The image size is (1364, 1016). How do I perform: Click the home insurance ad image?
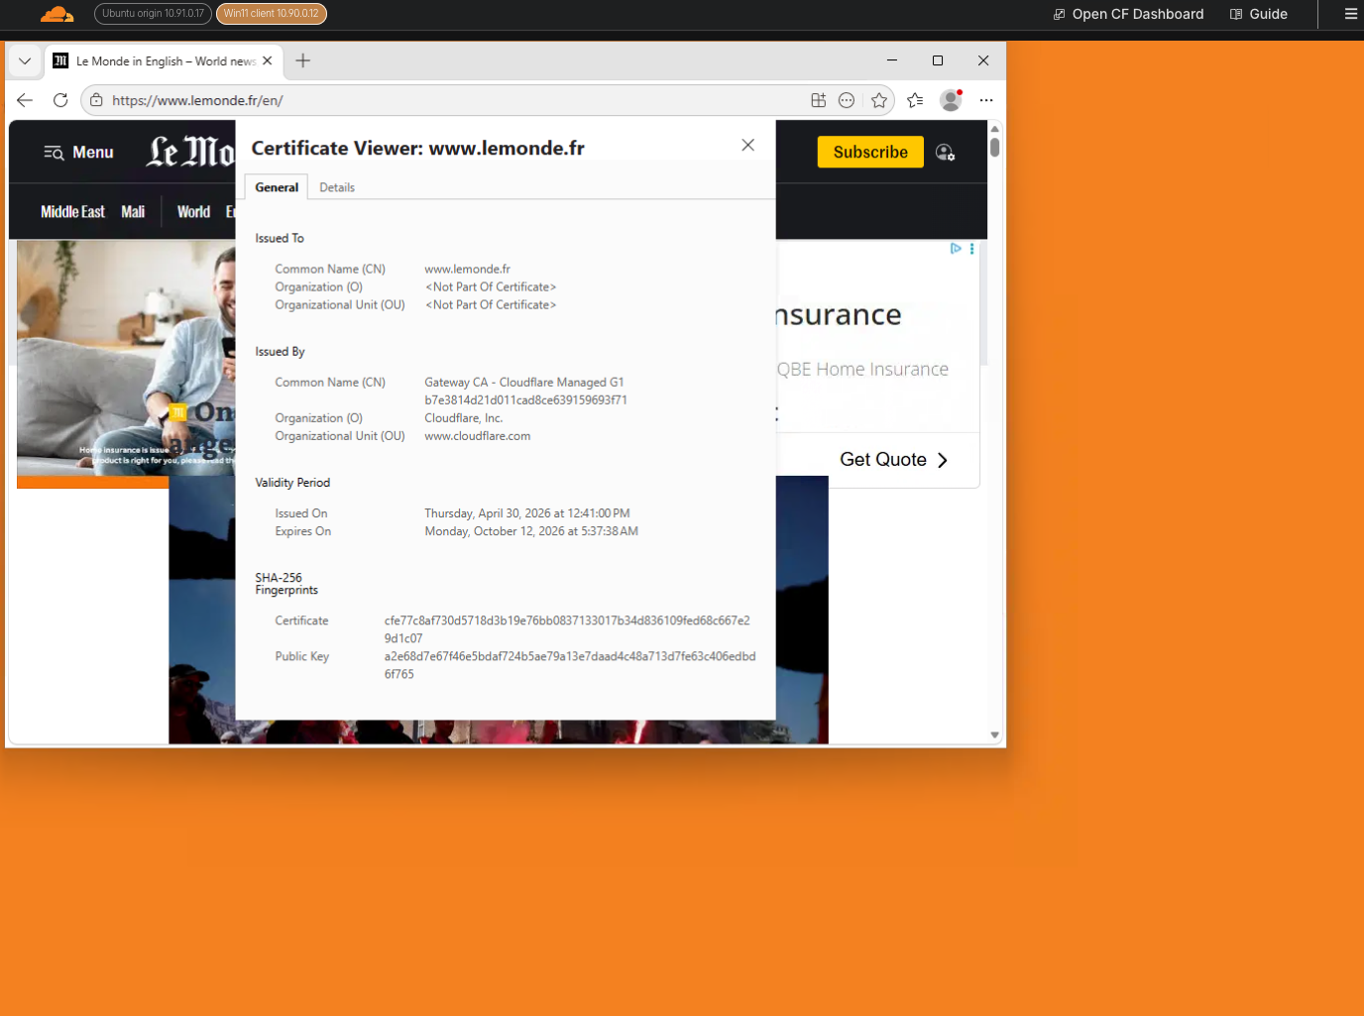[126, 359]
